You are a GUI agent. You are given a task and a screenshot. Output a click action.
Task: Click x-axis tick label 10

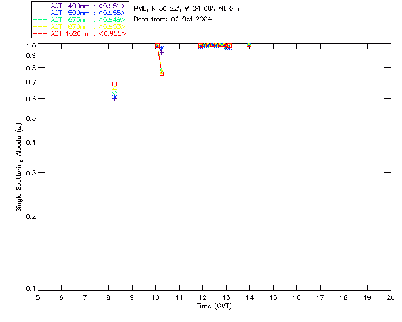[155, 297]
